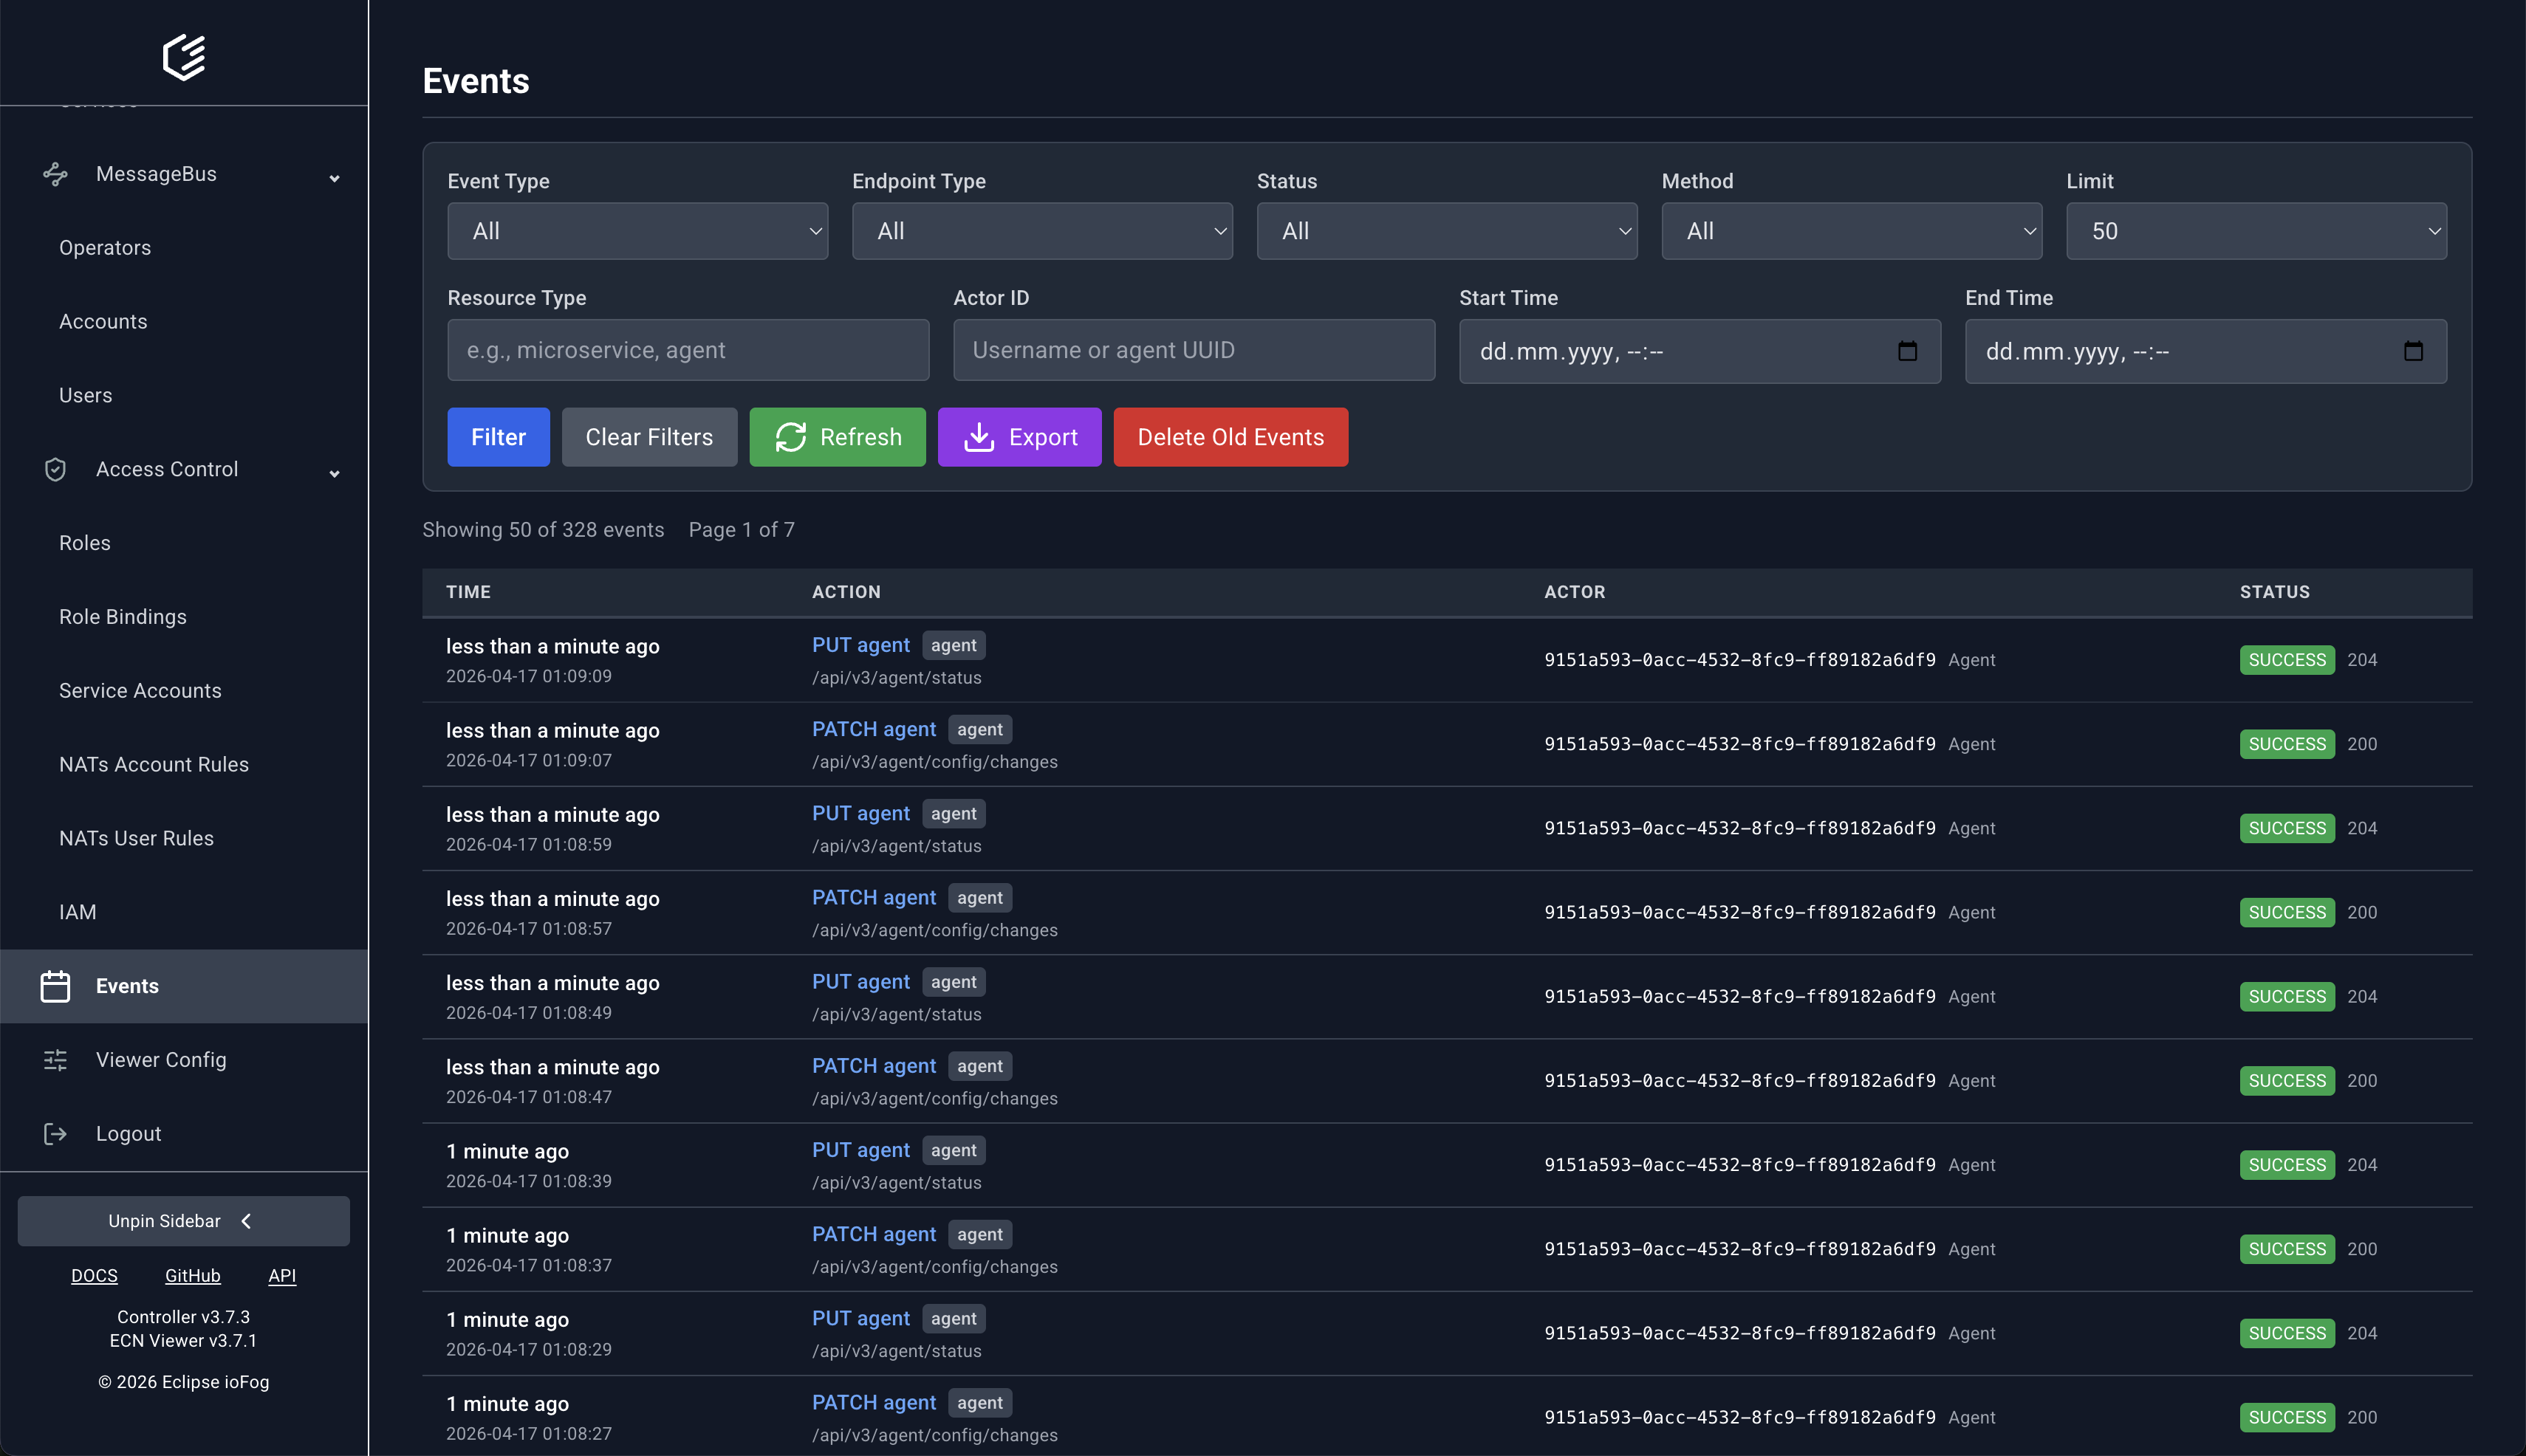Click the Logout arrow icon
2526x1456 pixels.
coord(55,1133)
